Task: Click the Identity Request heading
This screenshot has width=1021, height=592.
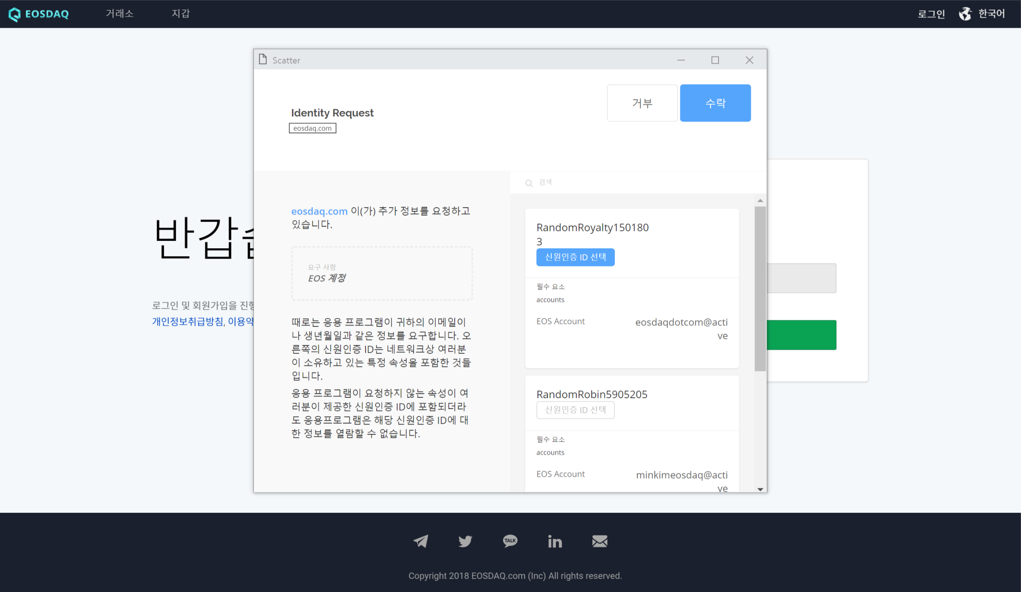Action: pos(332,113)
